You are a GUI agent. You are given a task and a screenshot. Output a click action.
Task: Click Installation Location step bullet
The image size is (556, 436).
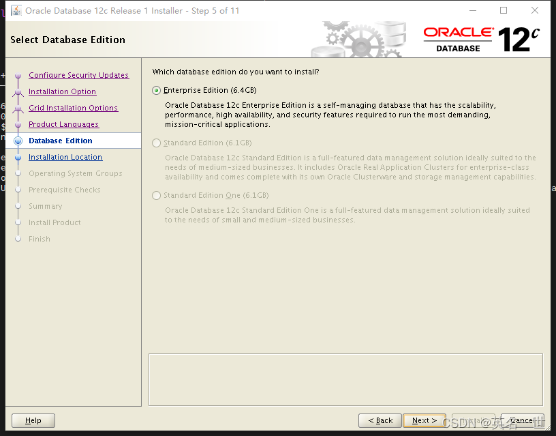point(18,158)
